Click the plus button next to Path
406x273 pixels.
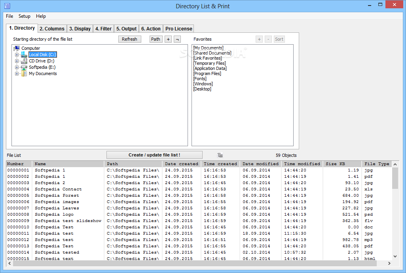tap(168, 39)
